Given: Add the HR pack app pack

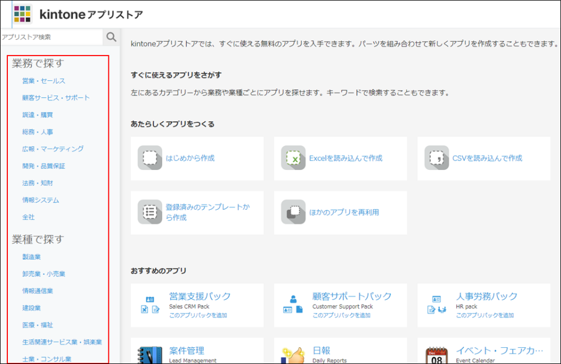Looking at the screenshot, I should point(485,315).
